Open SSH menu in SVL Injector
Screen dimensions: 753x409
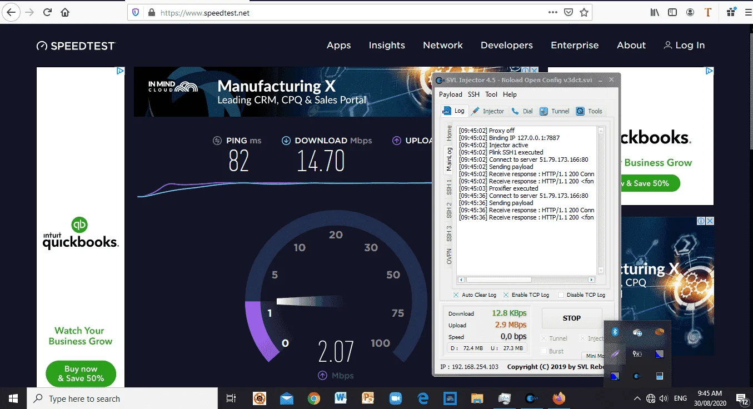tap(473, 94)
